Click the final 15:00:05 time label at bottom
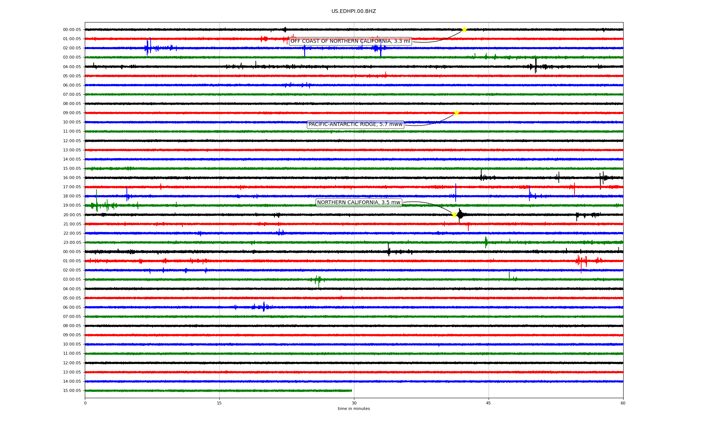This screenshot has width=708, height=442. click(72, 391)
